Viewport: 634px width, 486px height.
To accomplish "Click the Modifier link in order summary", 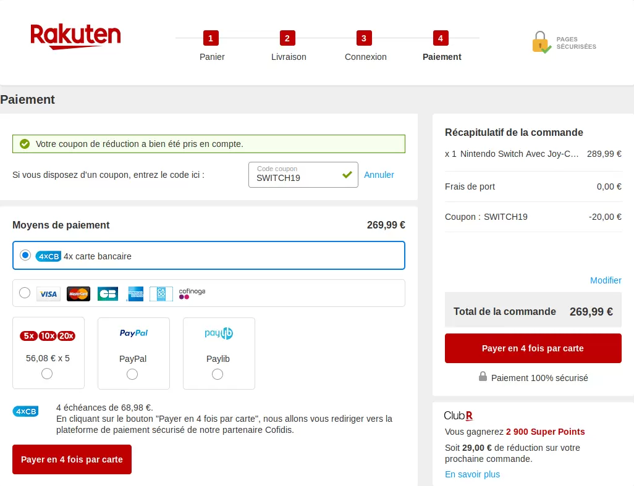I will [605, 280].
